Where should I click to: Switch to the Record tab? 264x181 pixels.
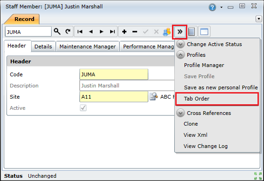23,19
